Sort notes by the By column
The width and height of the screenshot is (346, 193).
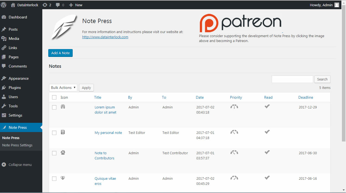(130, 97)
